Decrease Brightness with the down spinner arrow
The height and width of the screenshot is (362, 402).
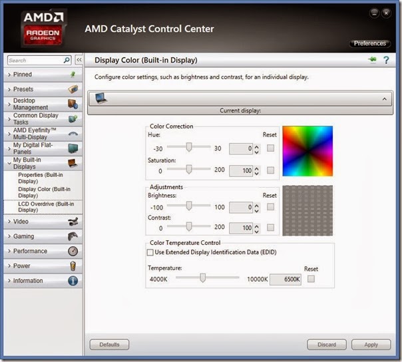pyautogui.click(x=257, y=211)
